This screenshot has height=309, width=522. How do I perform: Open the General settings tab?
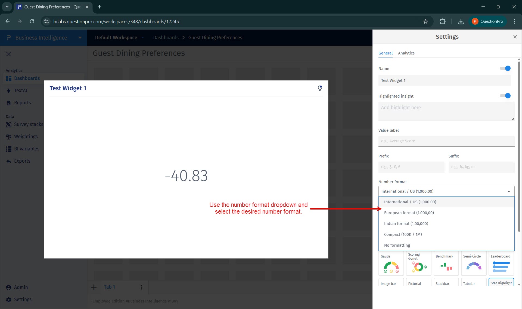click(x=385, y=53)
